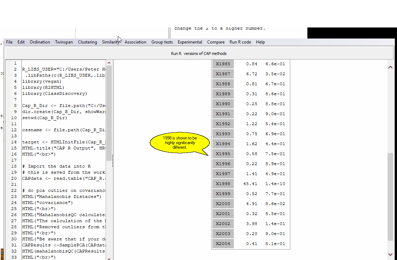This screenshot has width=397, height=260.
Task: Open the Clustering menu
Action: click(x=87, y=42)
